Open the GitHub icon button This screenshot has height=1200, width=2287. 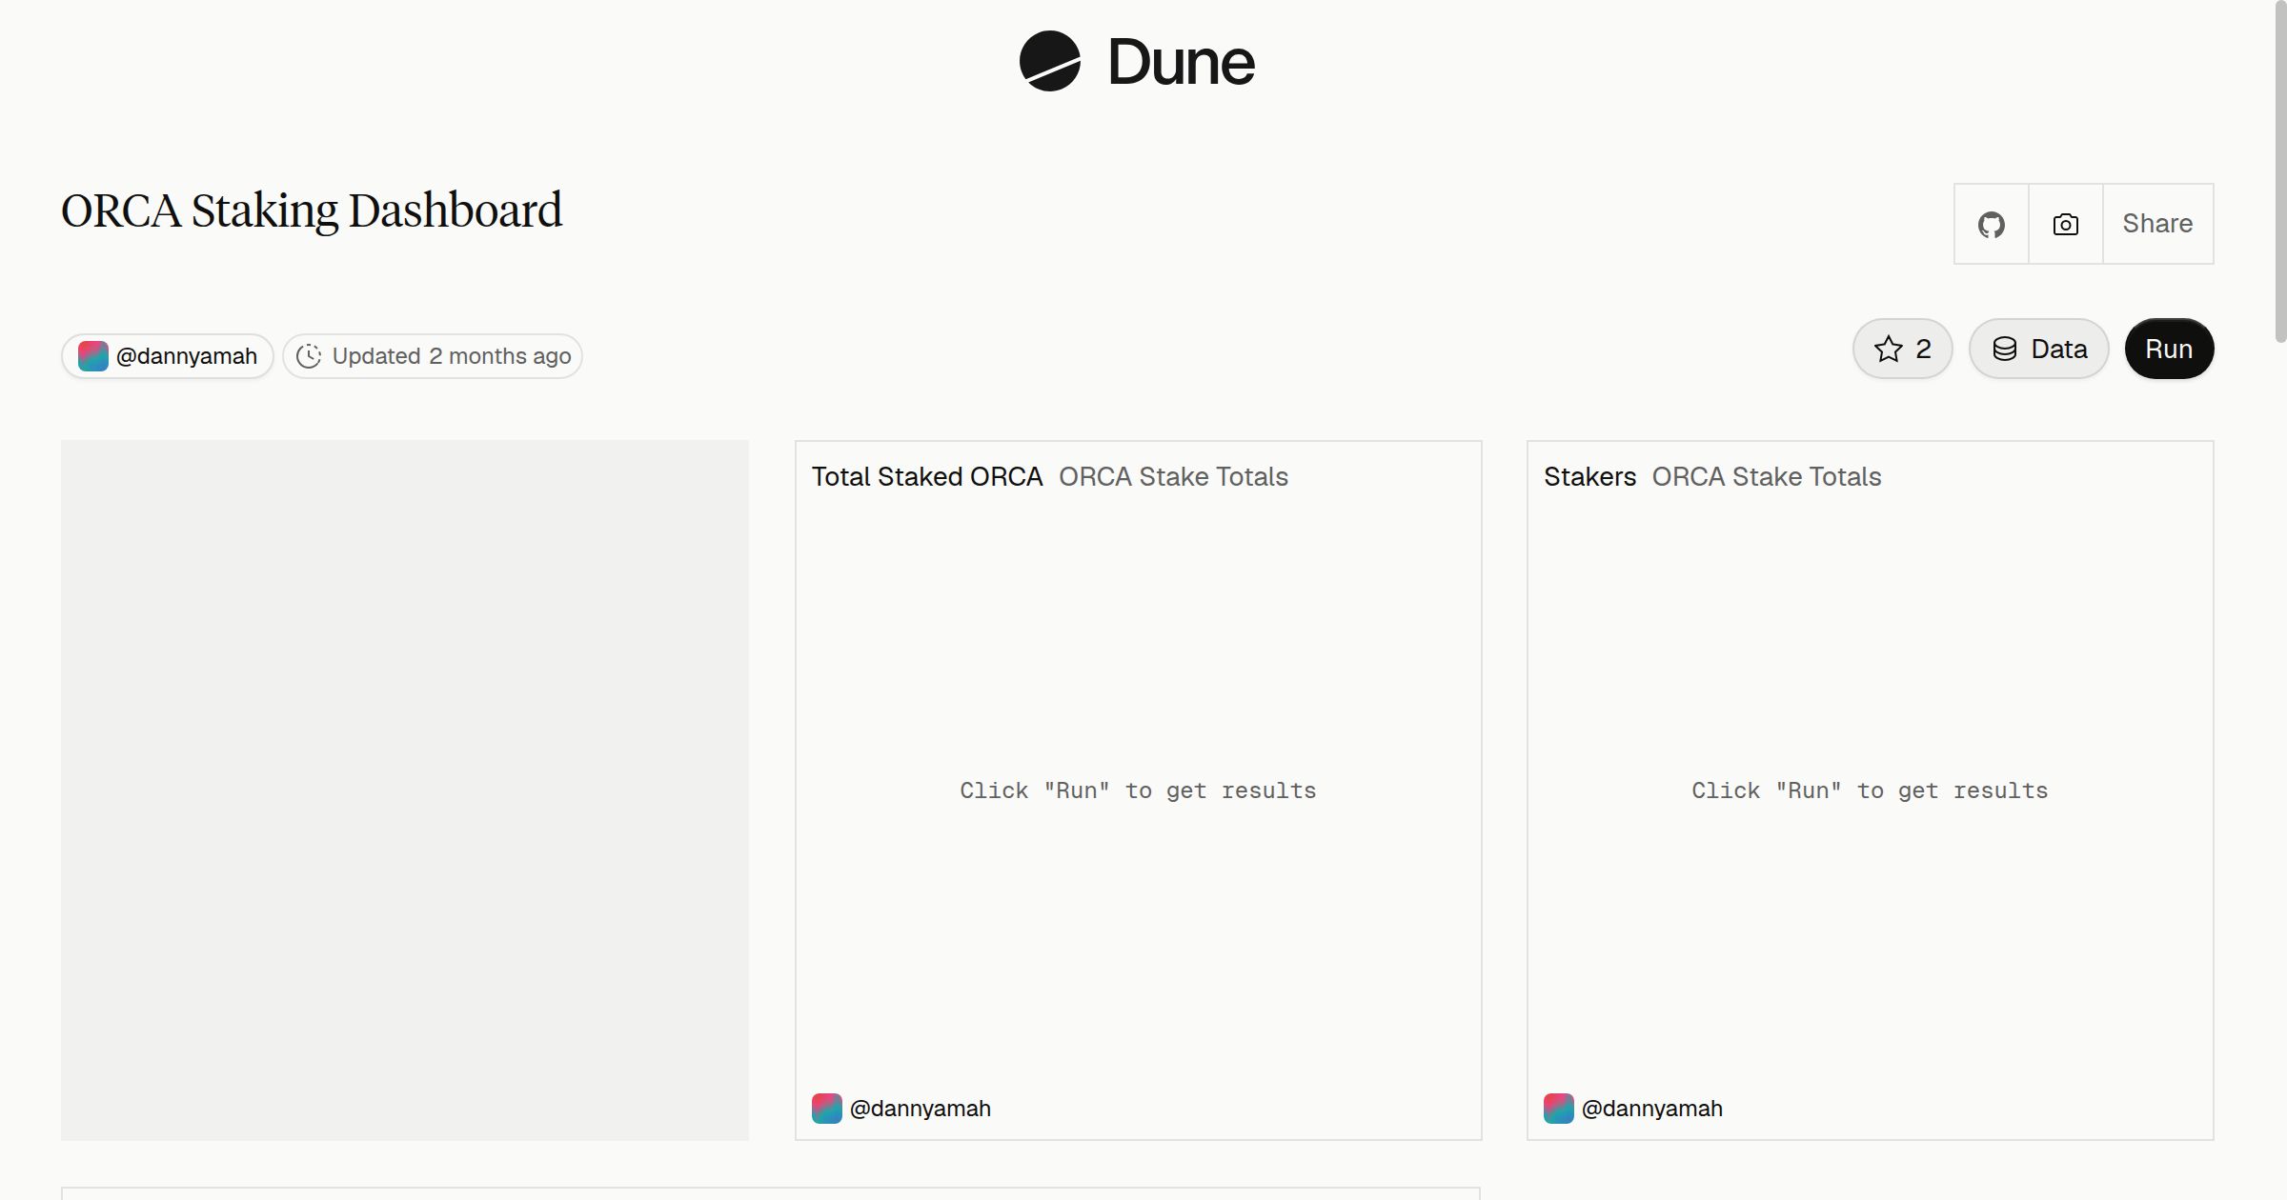(x=1991, y=224)
